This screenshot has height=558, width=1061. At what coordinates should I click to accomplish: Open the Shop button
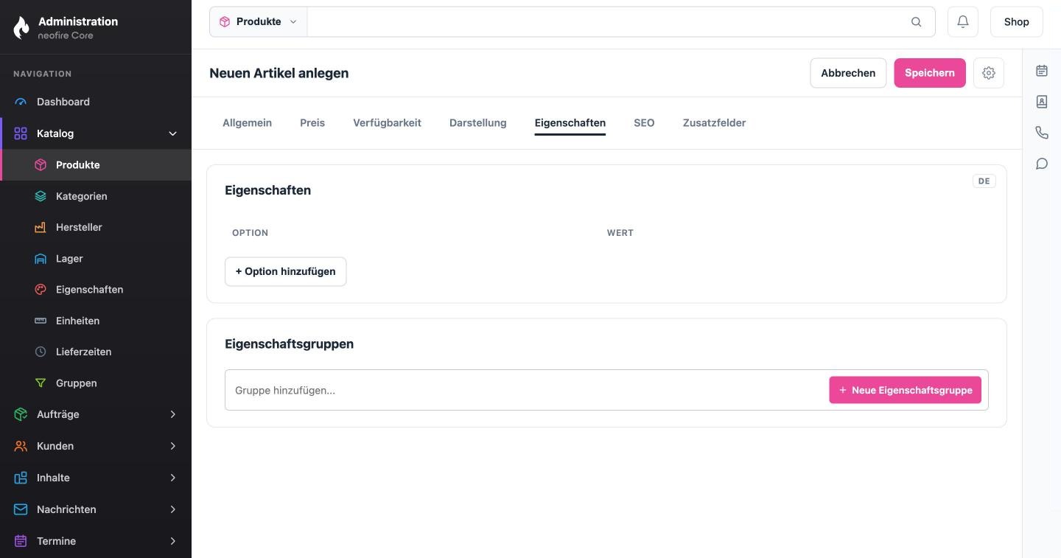(x=1016, y=22)
